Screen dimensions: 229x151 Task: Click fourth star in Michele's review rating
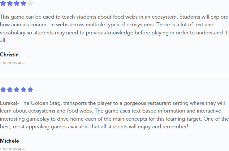24,90
